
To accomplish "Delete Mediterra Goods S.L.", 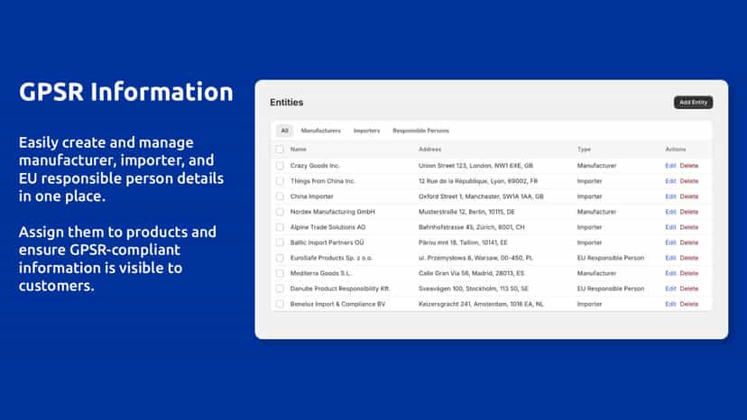I will point(689,273).
